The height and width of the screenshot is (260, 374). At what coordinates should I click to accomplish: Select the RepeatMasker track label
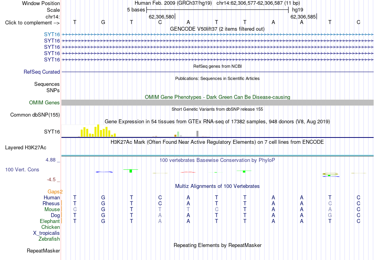[x=43, y=251]
